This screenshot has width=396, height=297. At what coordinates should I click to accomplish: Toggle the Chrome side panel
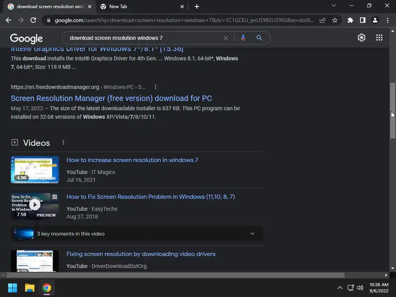363,20
